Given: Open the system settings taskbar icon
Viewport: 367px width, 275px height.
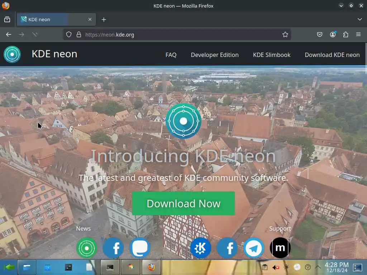Looking at the screenshot, I should (68, 267).
